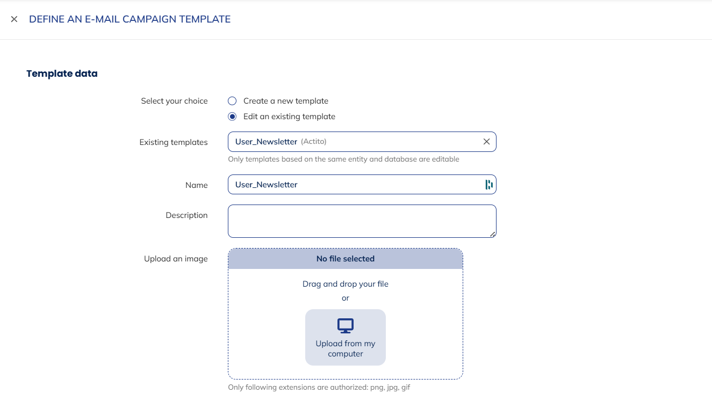The width and height of the screenshot is (712, 401).
Task: Click the "Select your choice" label
Action: click(x=174, y=101)
